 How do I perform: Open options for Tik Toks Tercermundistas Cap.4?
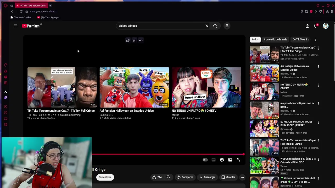tap(318, 141)
